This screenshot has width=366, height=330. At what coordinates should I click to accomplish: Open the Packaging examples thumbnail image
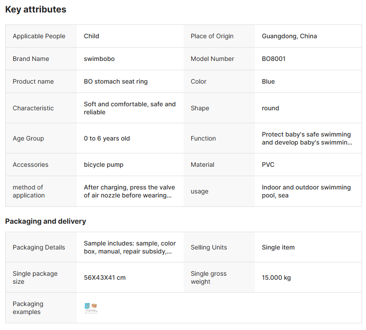pyautogui.click(x=91, y=308)
